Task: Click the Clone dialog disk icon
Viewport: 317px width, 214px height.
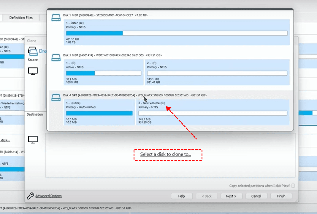Action: click(x=33, y=51)
